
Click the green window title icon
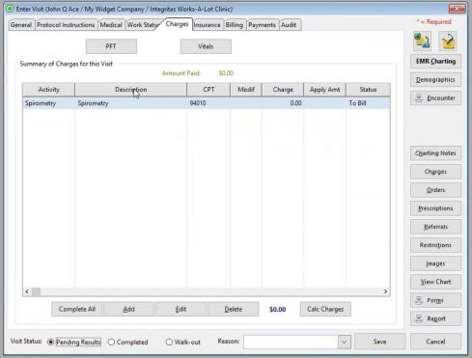[x=10, y=9]
